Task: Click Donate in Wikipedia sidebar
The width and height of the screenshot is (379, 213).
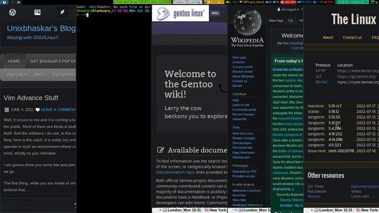Action: pyautogui.click(x=237, y=86)
